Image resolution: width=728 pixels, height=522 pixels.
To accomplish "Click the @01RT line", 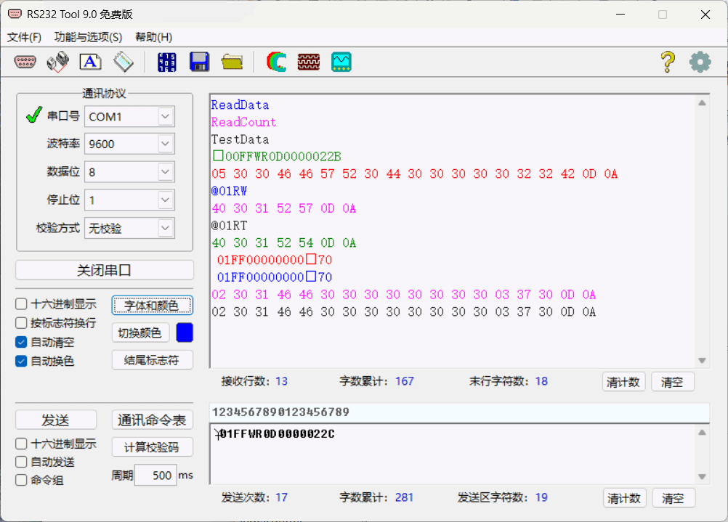I will pyautogui.click(x=229, y=226).
